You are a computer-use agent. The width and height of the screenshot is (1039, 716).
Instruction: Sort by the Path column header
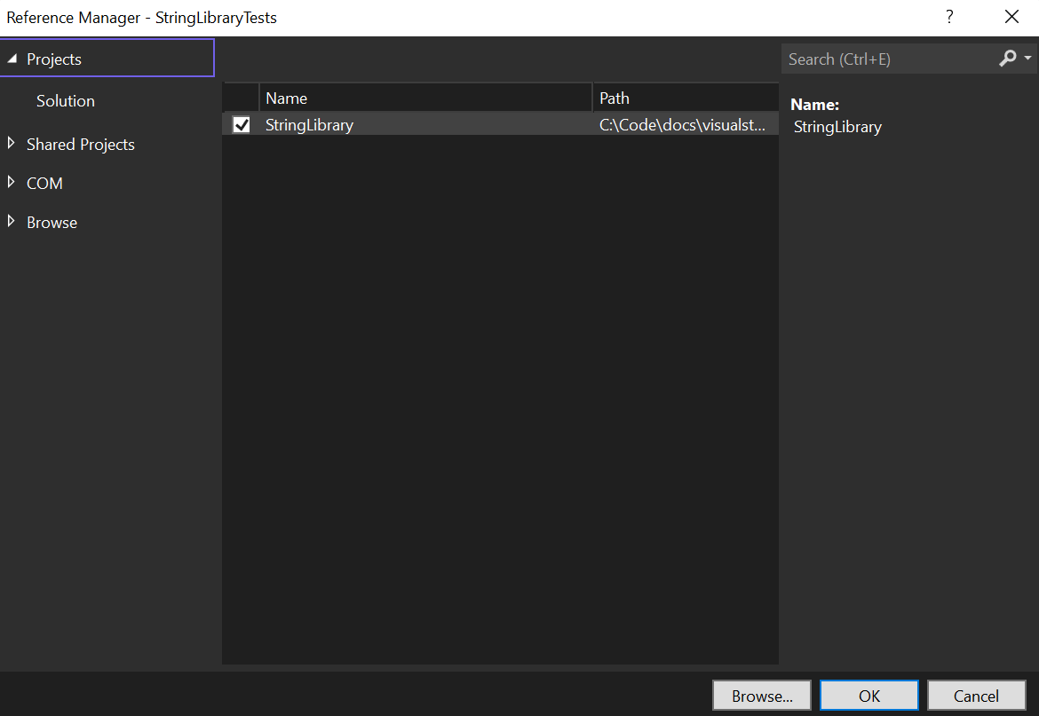coord(615,98)
